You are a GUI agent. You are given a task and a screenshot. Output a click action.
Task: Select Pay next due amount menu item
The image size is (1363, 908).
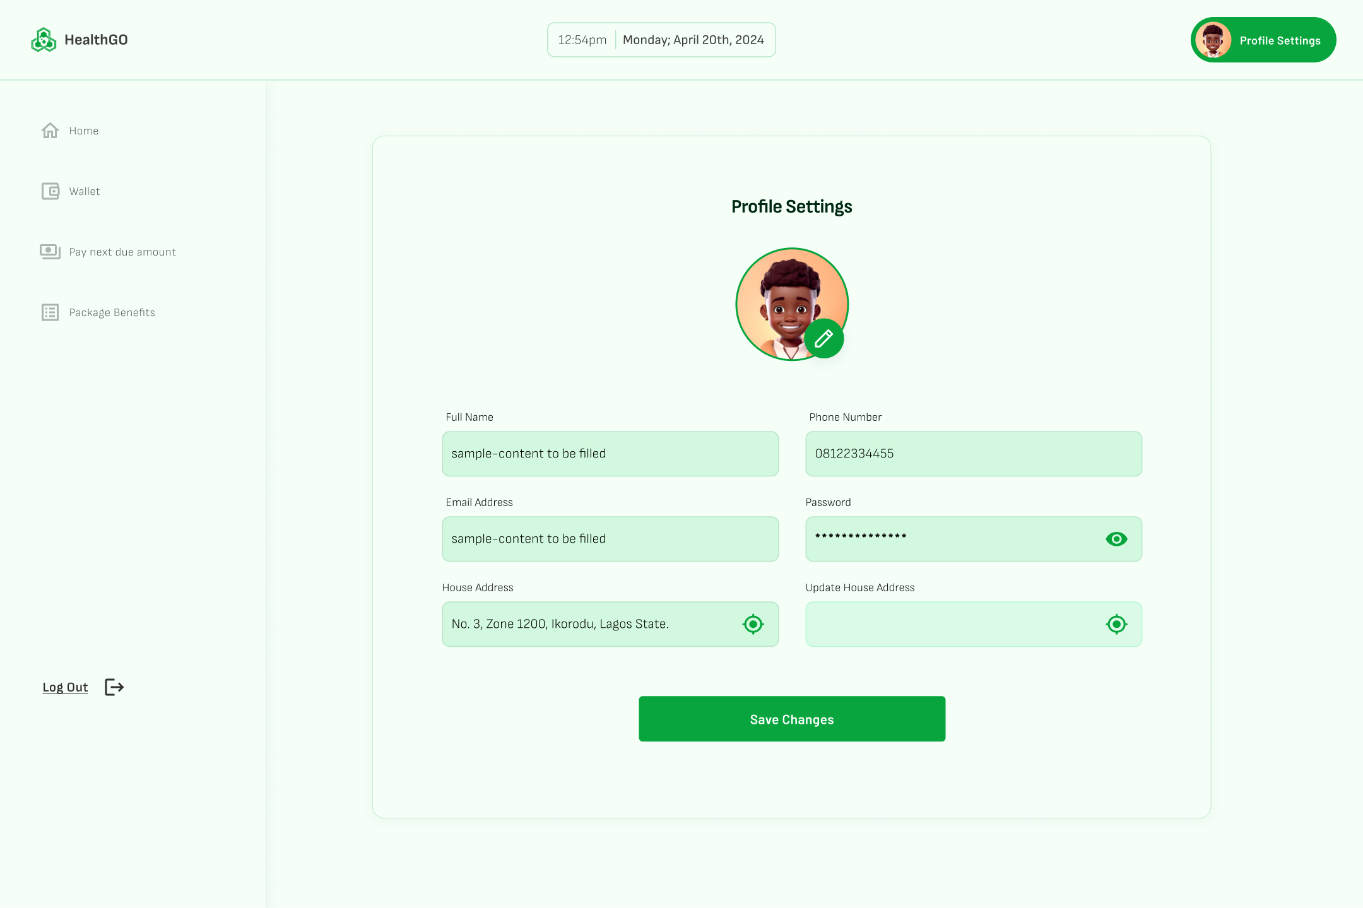(122, 252)
